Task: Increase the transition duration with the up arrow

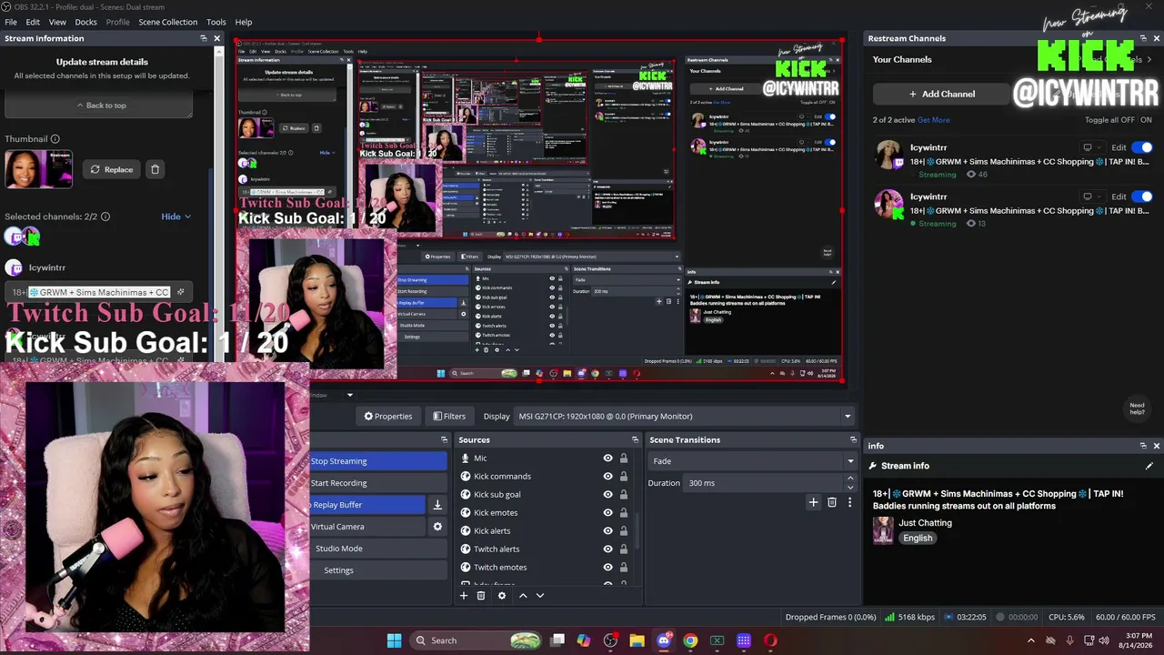Action: coord(850,479)
